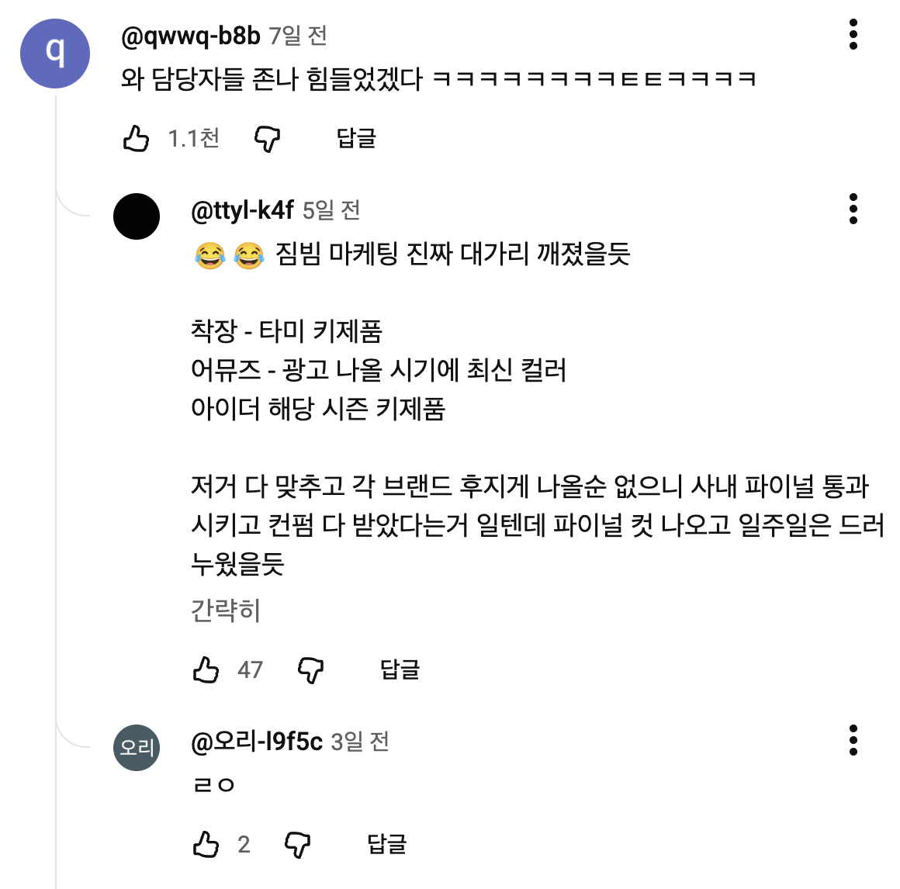Open three-dot menu on @ttyl-k4f reply
Image resolution: width=900 pixels, height=889 pixels.
pyautogui.click(x=853, y=209)
